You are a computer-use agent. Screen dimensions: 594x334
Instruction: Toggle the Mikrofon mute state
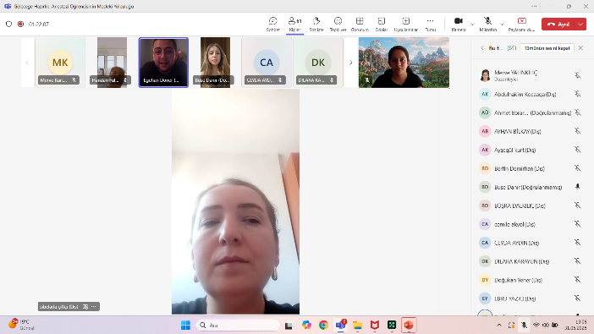pyautogui.click(x=488, y=24)
